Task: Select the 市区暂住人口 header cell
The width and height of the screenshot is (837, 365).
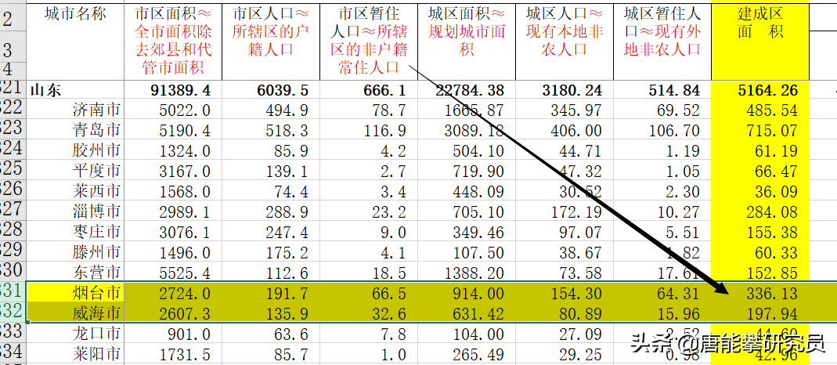Action: 369,39
